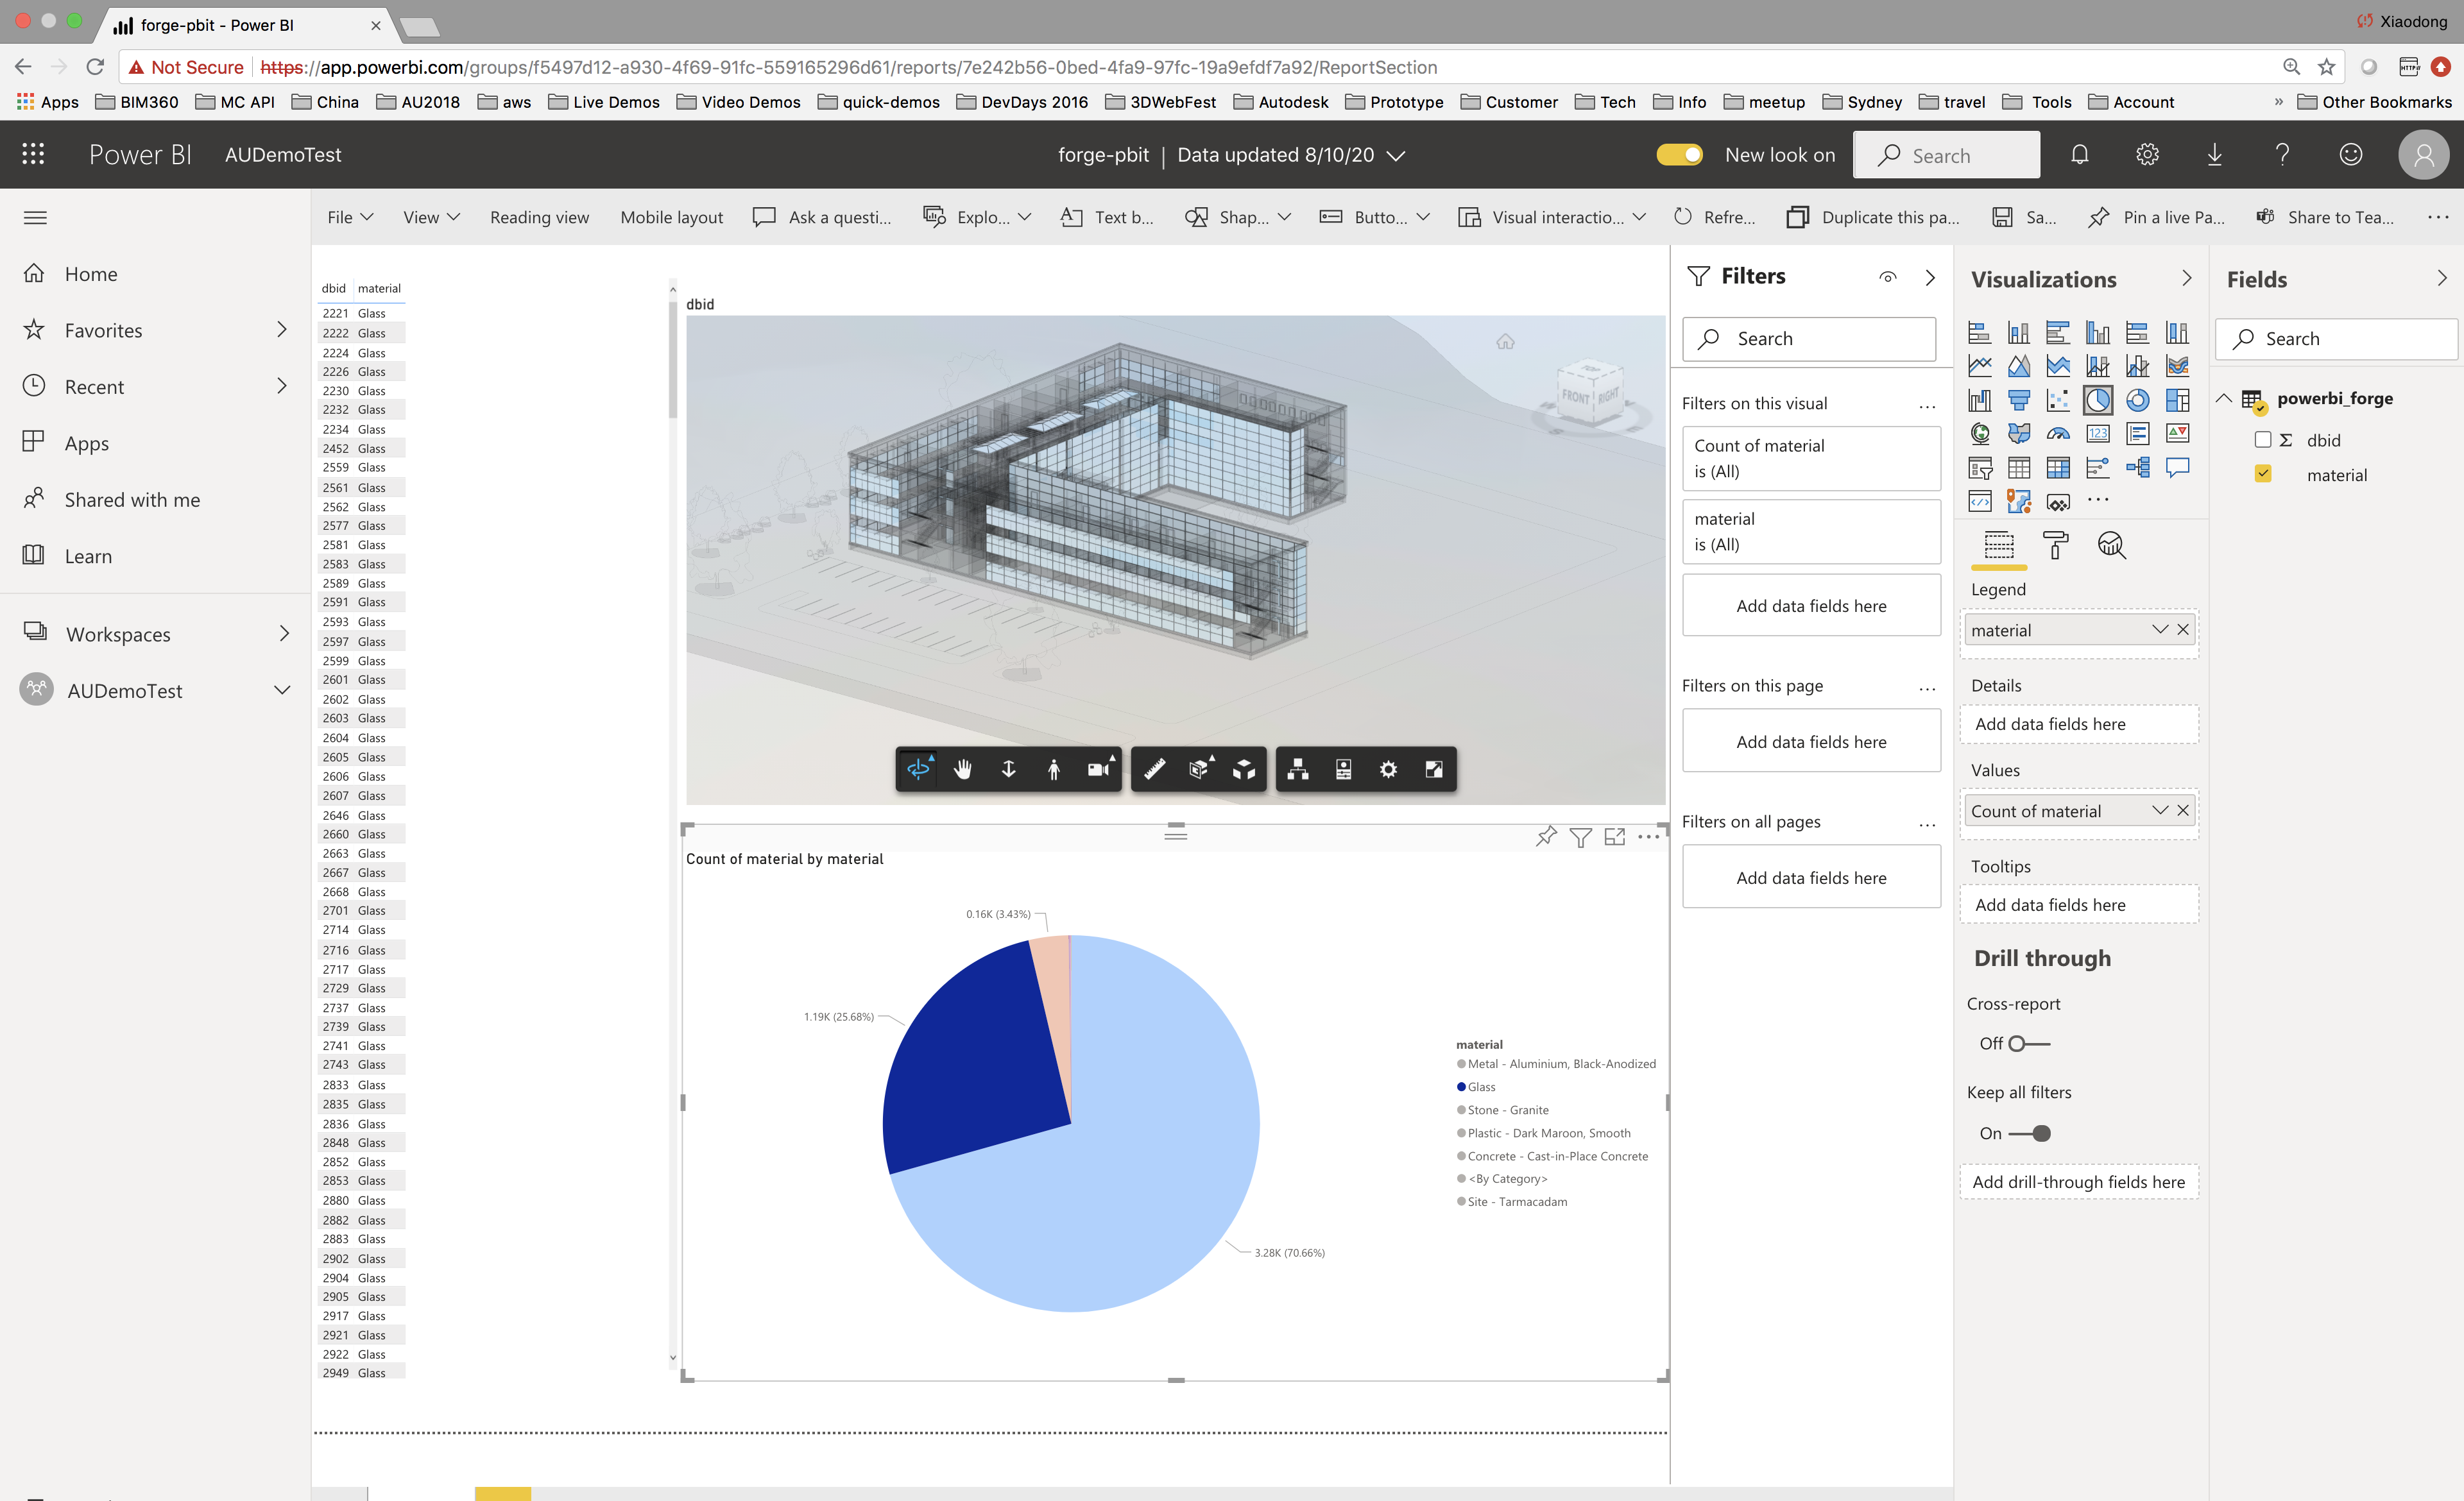
Task: Select the Donut chart visualization
Action: pyautogui.click(x=2137, y=401)
